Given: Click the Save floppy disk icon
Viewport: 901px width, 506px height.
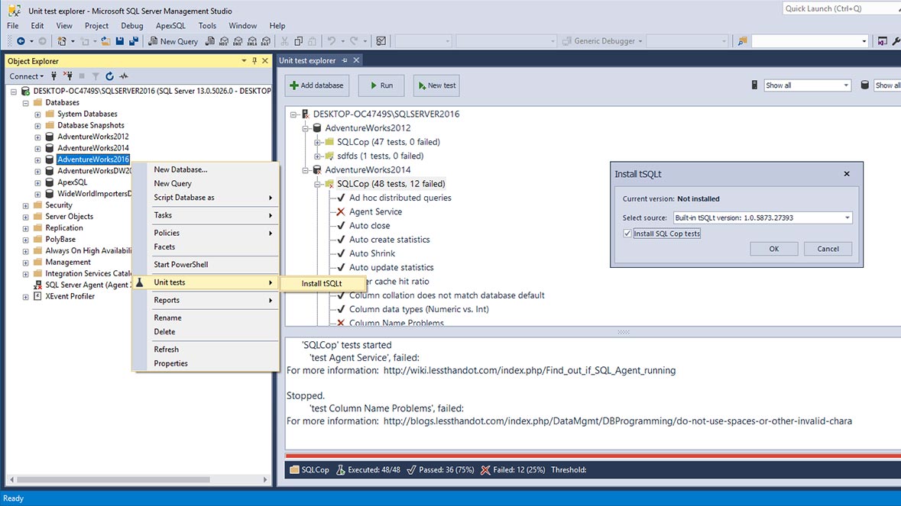Looking at the screenshot, I should coord(119,41).
